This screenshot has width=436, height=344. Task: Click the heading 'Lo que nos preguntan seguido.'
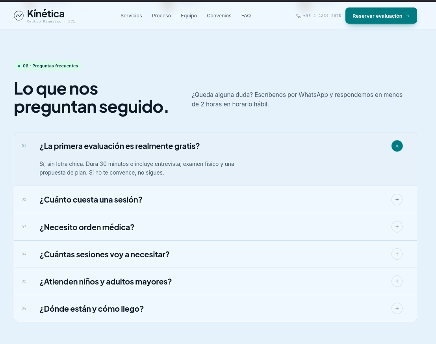coord(91,98)
